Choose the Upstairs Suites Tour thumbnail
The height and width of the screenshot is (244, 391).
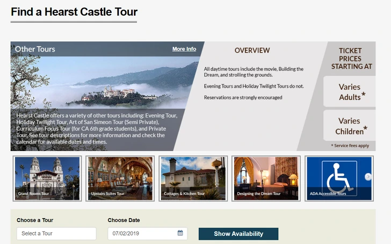tap(120, 178)
